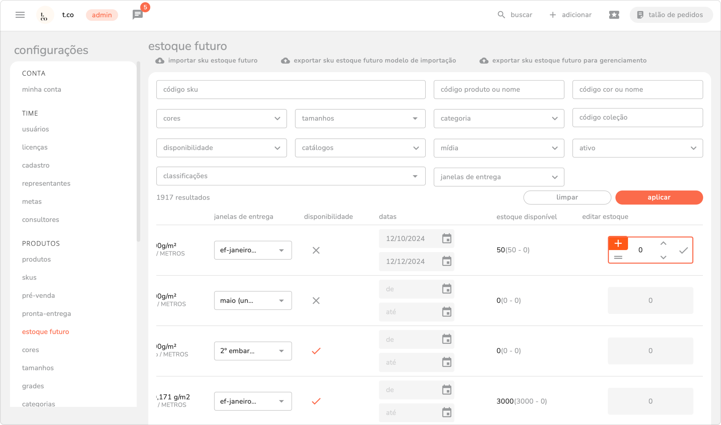
Task: Click the starred ticket icon in header
Action: [x=614, y=15]
